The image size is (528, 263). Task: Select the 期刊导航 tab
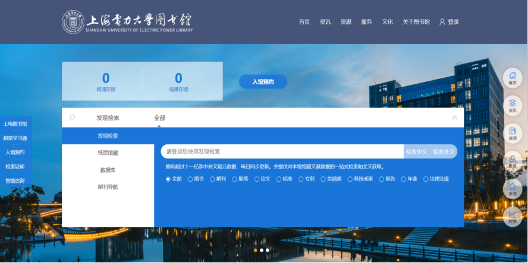(x=108, y=187)
